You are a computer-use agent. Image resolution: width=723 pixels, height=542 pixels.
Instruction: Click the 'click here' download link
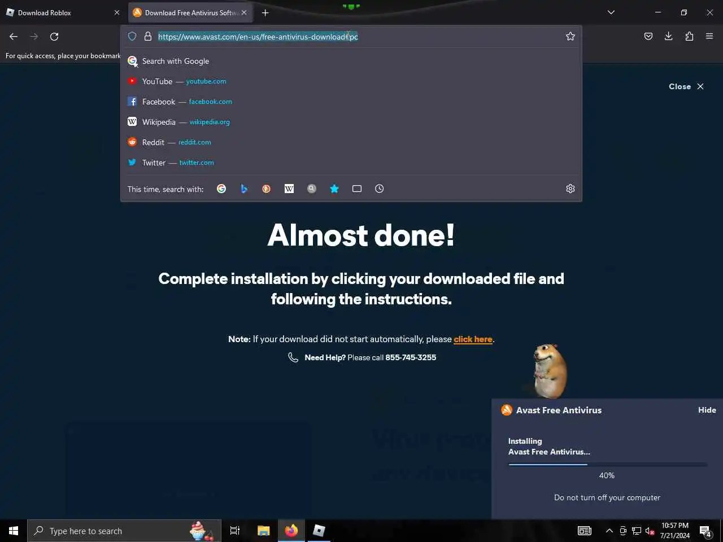(473, 339)
